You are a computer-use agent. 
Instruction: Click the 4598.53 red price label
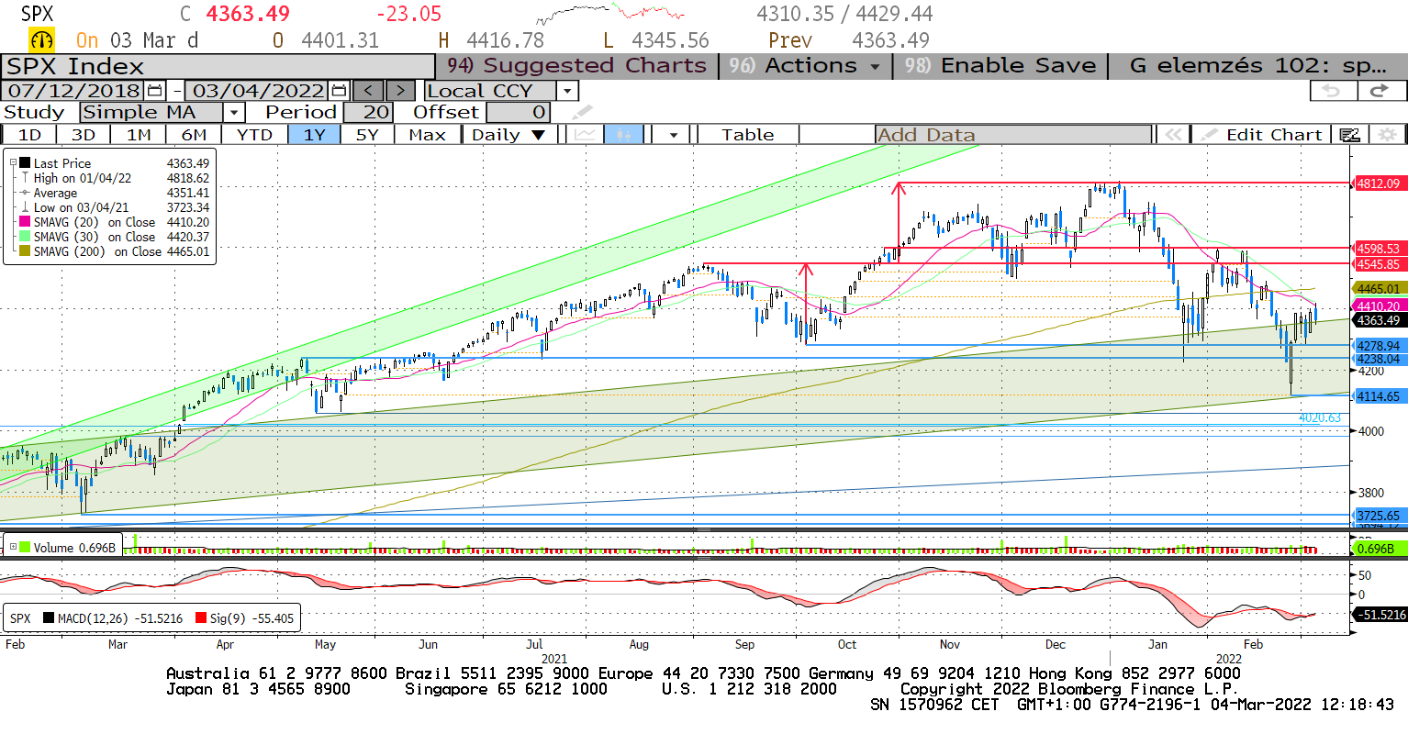[x=1379, y=249]
